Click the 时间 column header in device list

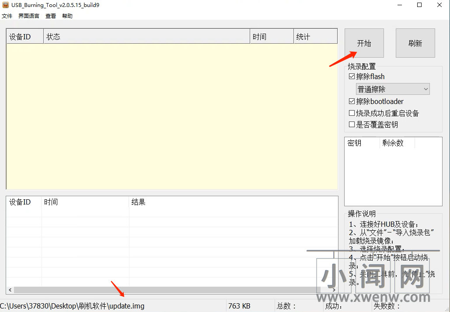(x=272, y=37)
